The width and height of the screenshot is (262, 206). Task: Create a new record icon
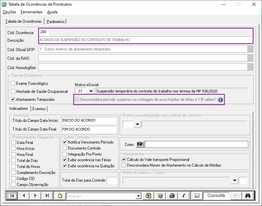coord(60,196)
